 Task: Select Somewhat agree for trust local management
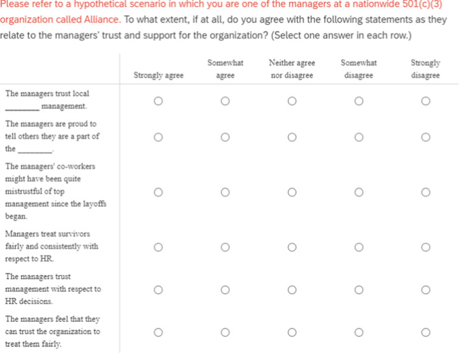(x=225, y=101)
